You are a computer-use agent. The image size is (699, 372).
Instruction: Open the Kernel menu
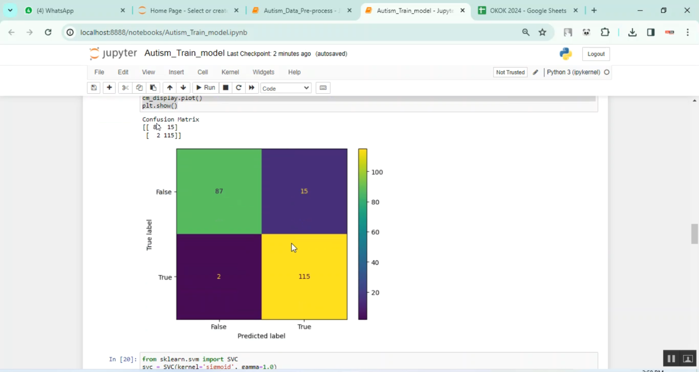point(230,72)
